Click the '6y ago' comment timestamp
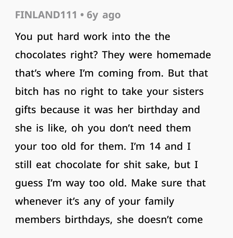Screen dimensions: 233x238 104,15
